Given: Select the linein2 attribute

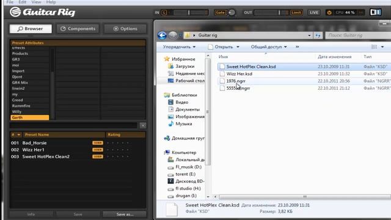Looking at the screenshot, I should (30, 88).
